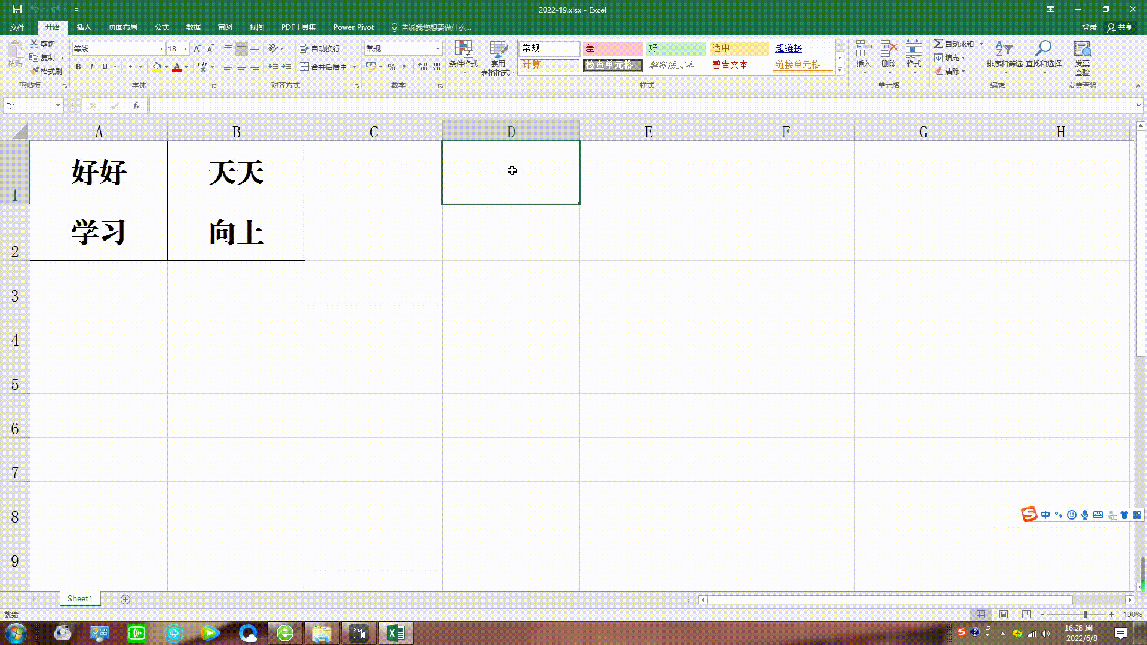Open the number format dropdown (常规)

(438, 48)
